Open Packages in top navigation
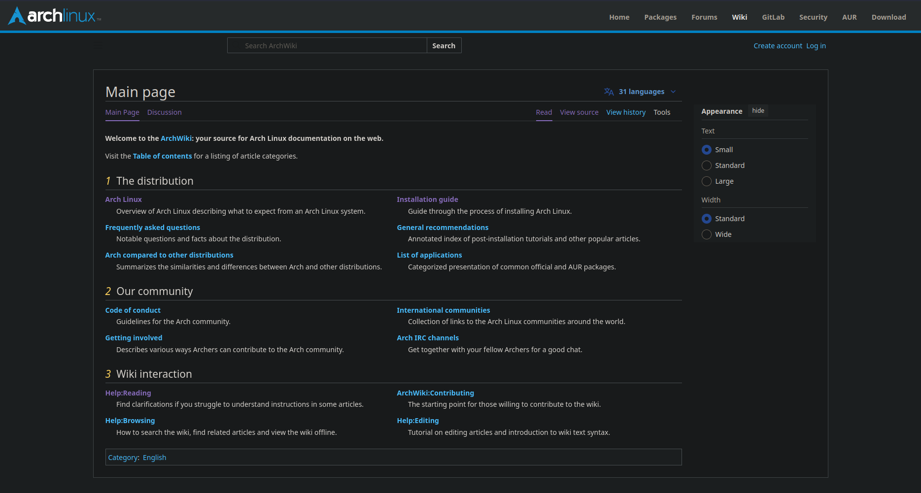 tap(660, 17)
